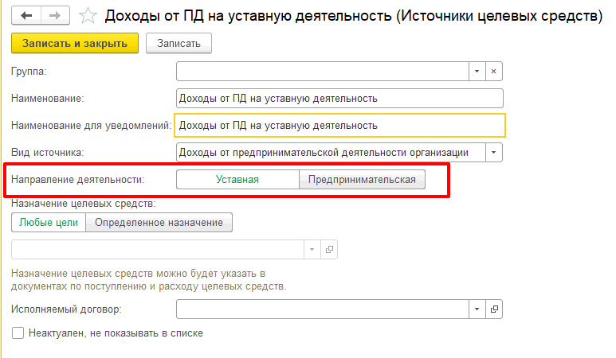
Task: Select Уставная as направление деятельности
Action: [237, 180]
